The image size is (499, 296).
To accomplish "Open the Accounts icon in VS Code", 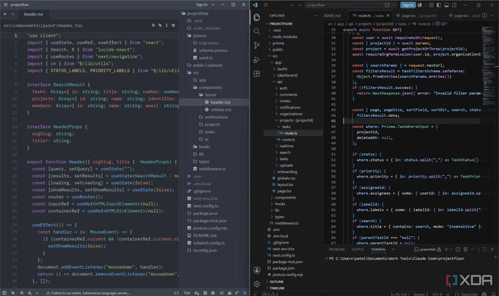I will point(257,270).
